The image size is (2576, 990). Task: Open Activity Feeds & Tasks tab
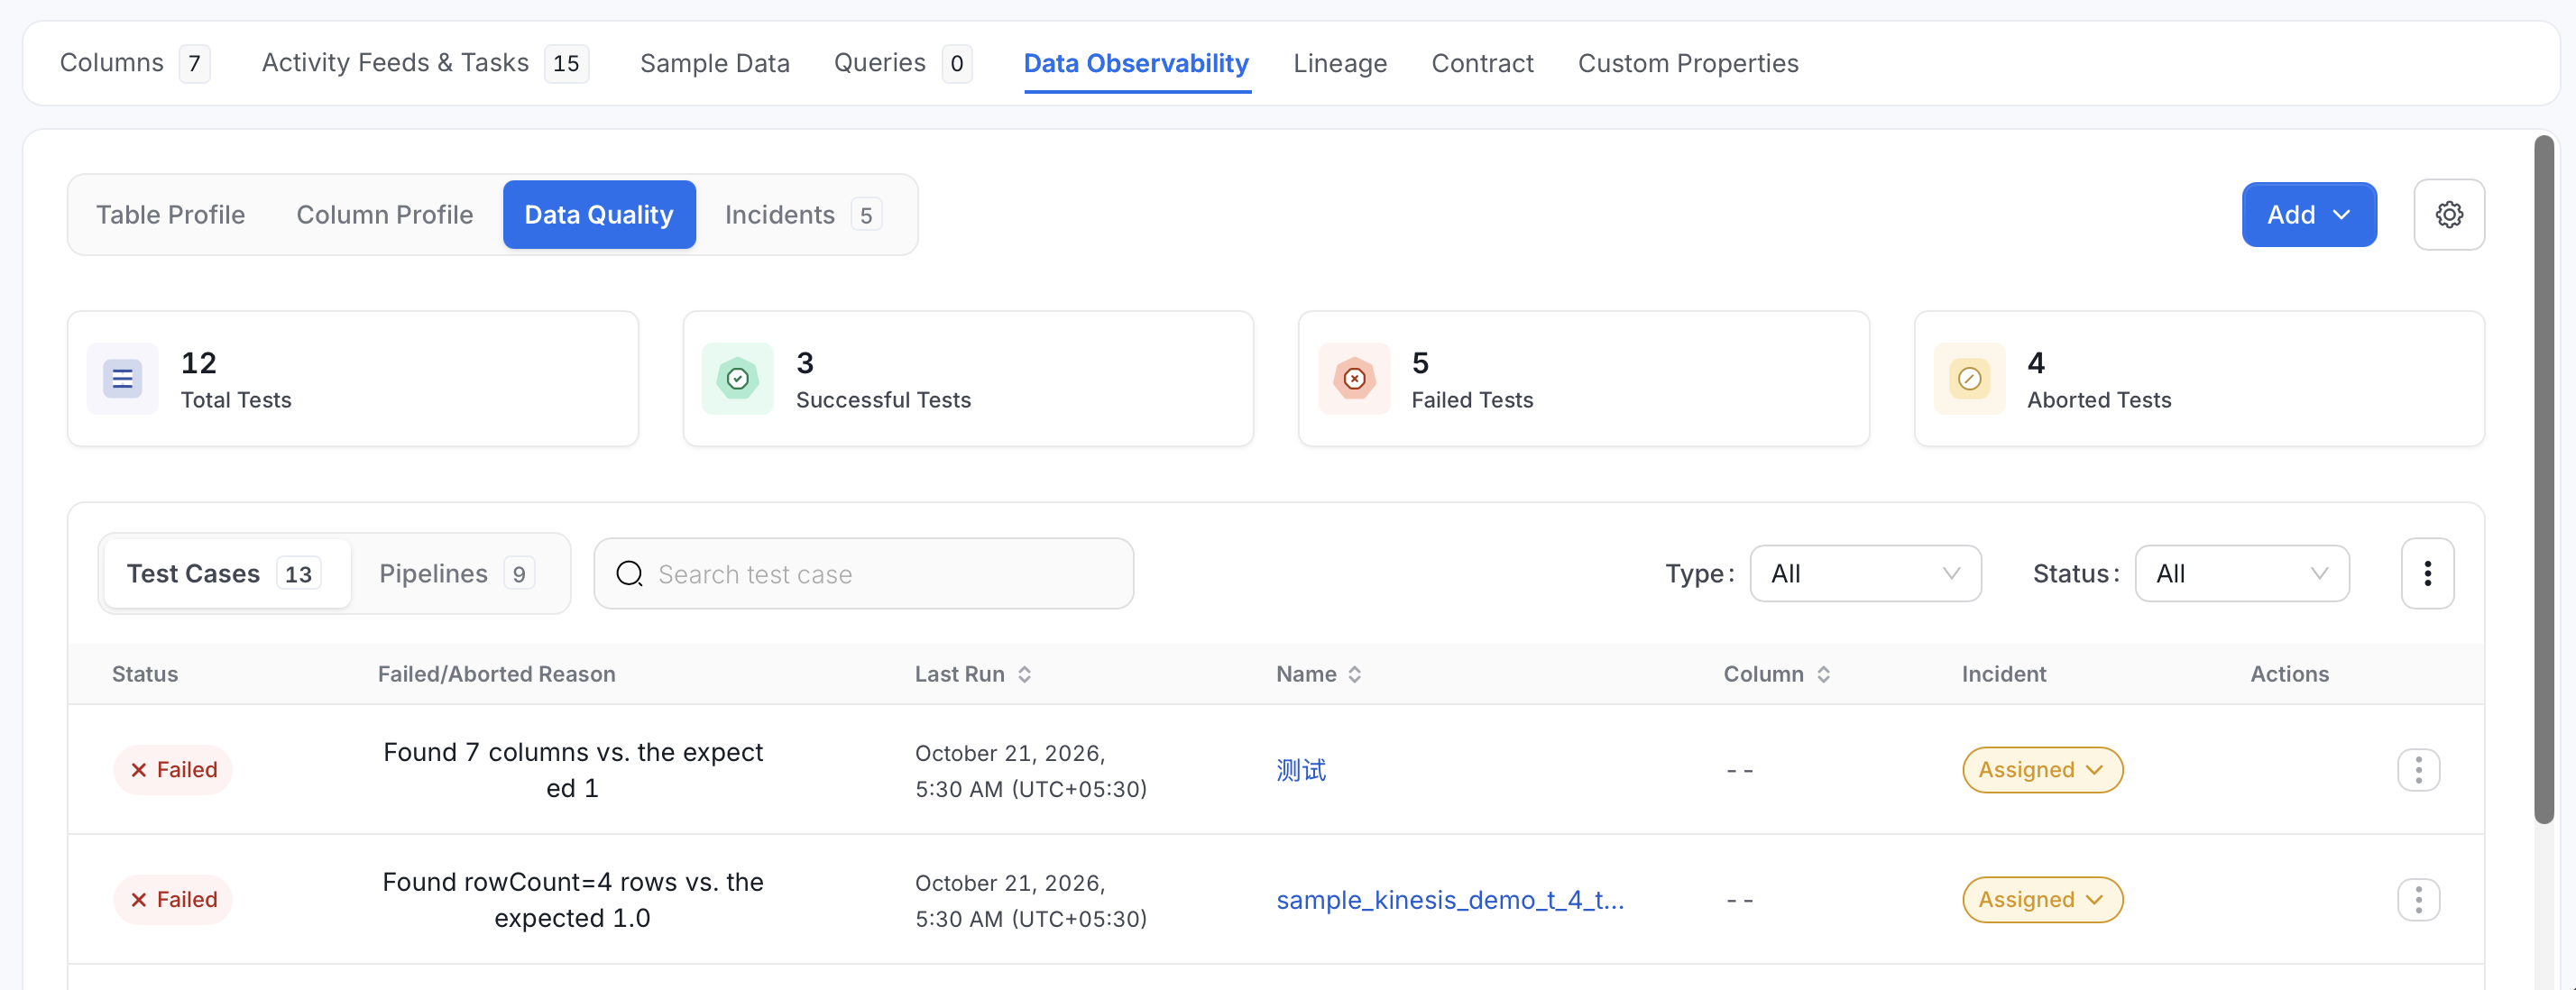424,63
